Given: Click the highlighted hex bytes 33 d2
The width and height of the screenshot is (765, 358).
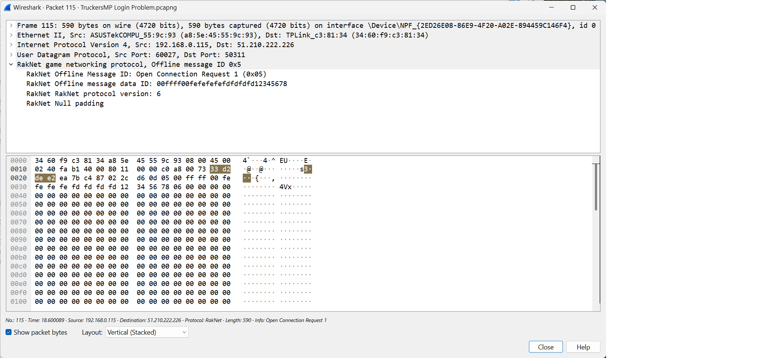Looking at the screenshot, I should point(220,169).
